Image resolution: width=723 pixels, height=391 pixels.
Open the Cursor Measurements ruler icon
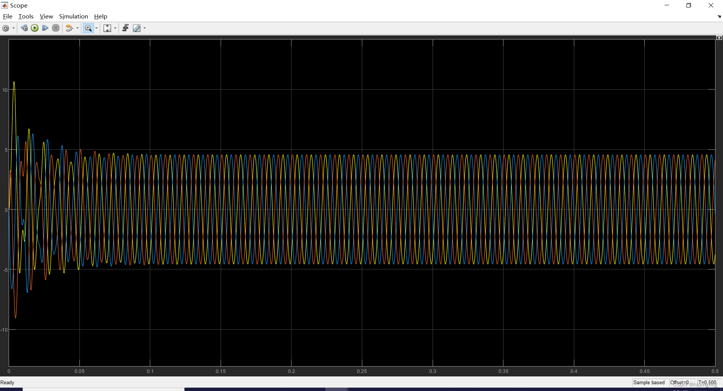point(137,28)
